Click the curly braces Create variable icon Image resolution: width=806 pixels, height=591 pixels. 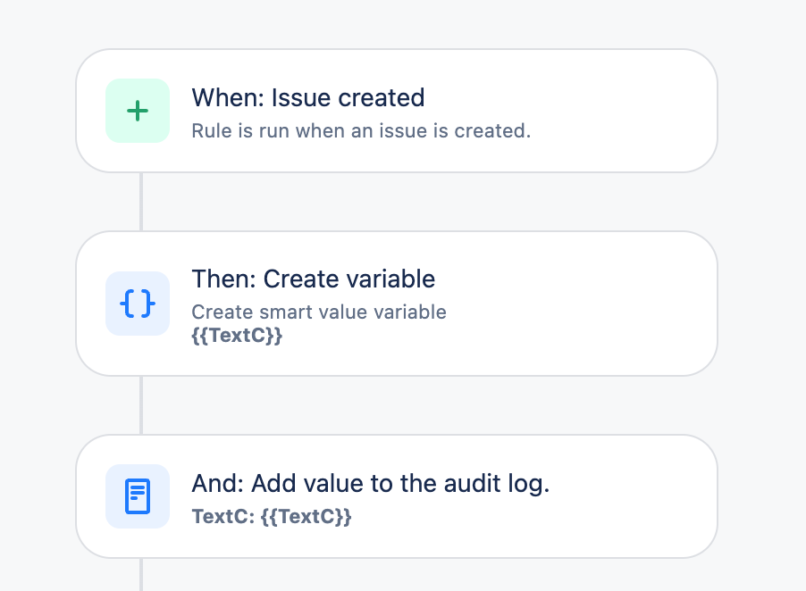click(x=138, y=304)
